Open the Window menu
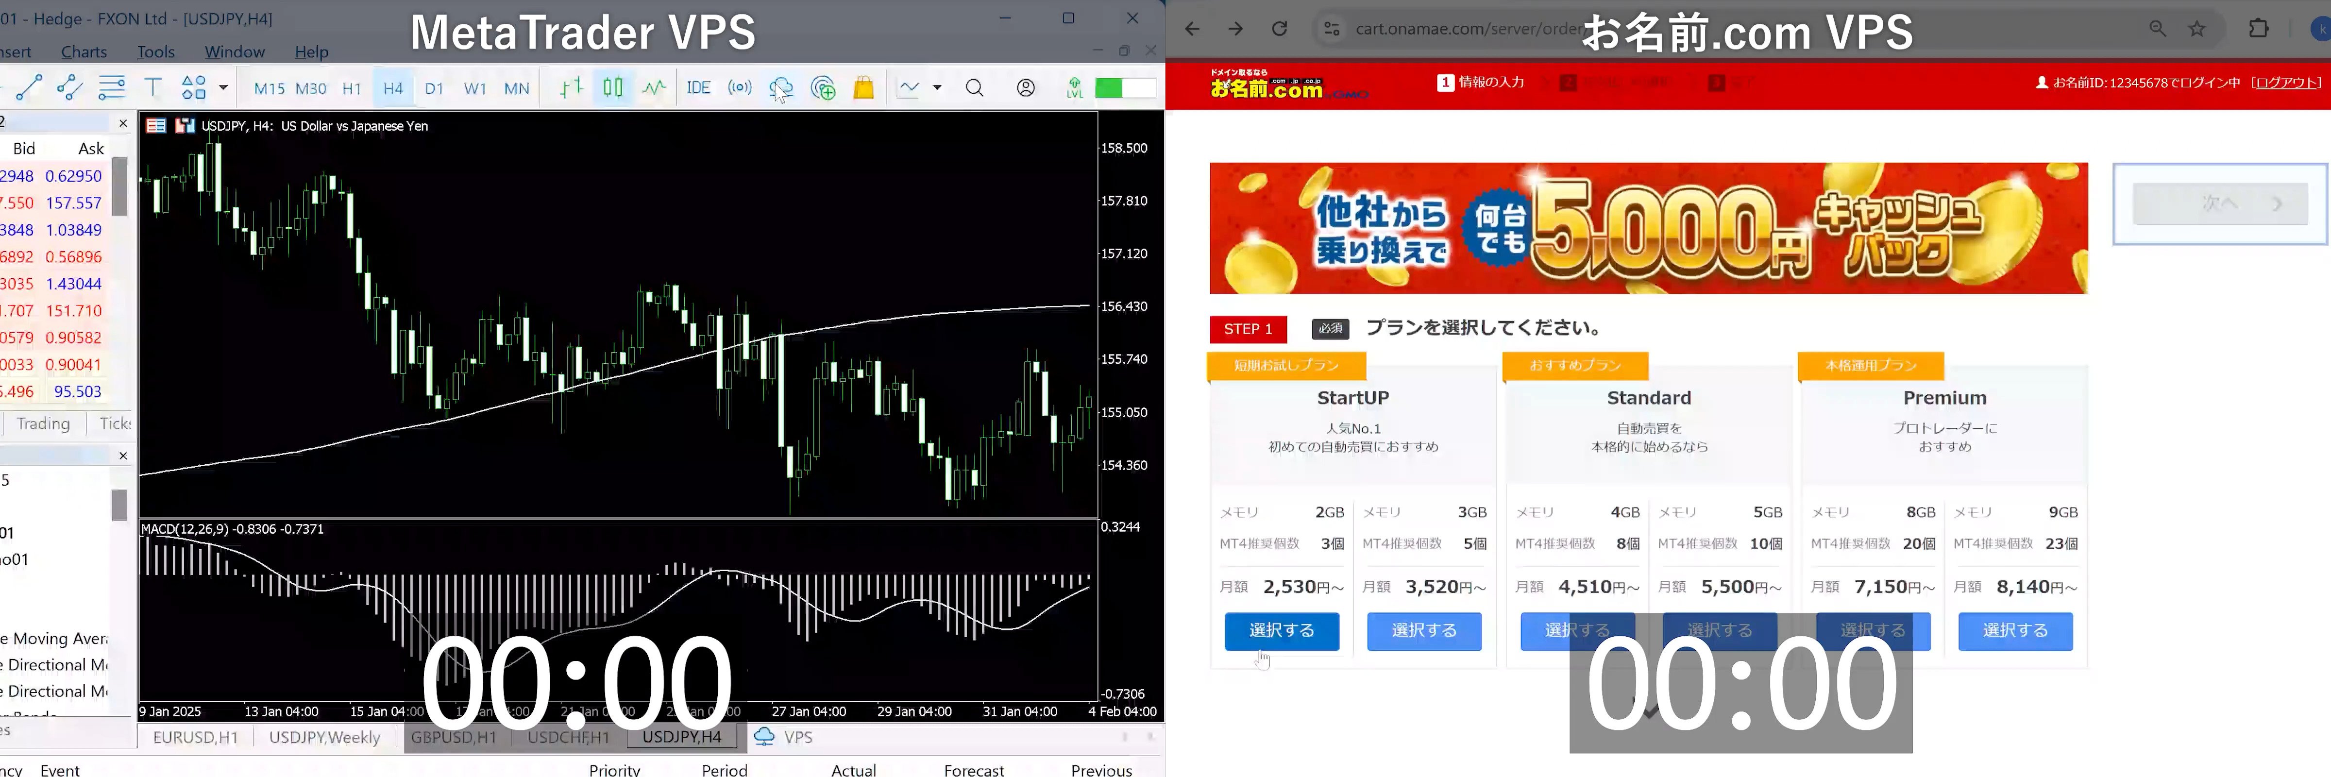 [235, 51]
